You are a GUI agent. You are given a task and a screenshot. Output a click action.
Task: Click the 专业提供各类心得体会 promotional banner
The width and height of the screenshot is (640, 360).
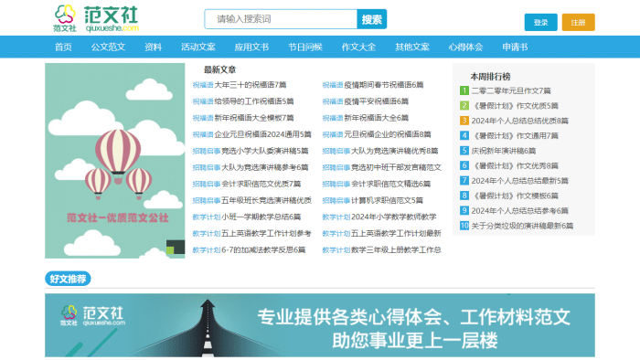320,325
